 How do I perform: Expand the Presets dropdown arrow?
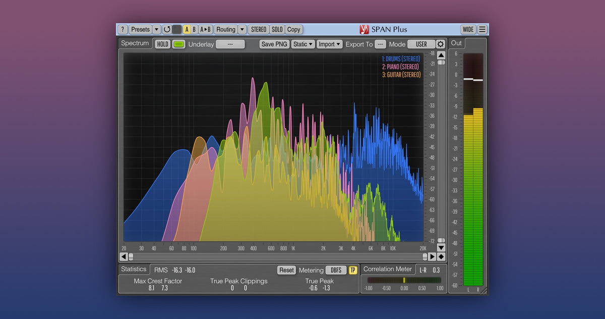(x=156, y=29)
